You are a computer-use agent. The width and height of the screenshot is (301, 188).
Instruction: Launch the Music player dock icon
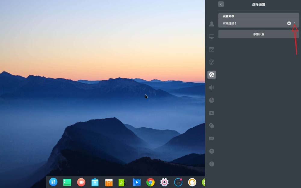123,183
